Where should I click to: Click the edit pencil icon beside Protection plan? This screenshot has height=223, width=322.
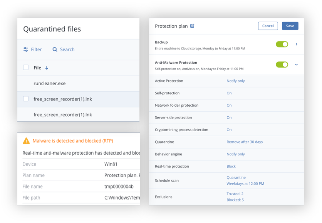[192, 26]
